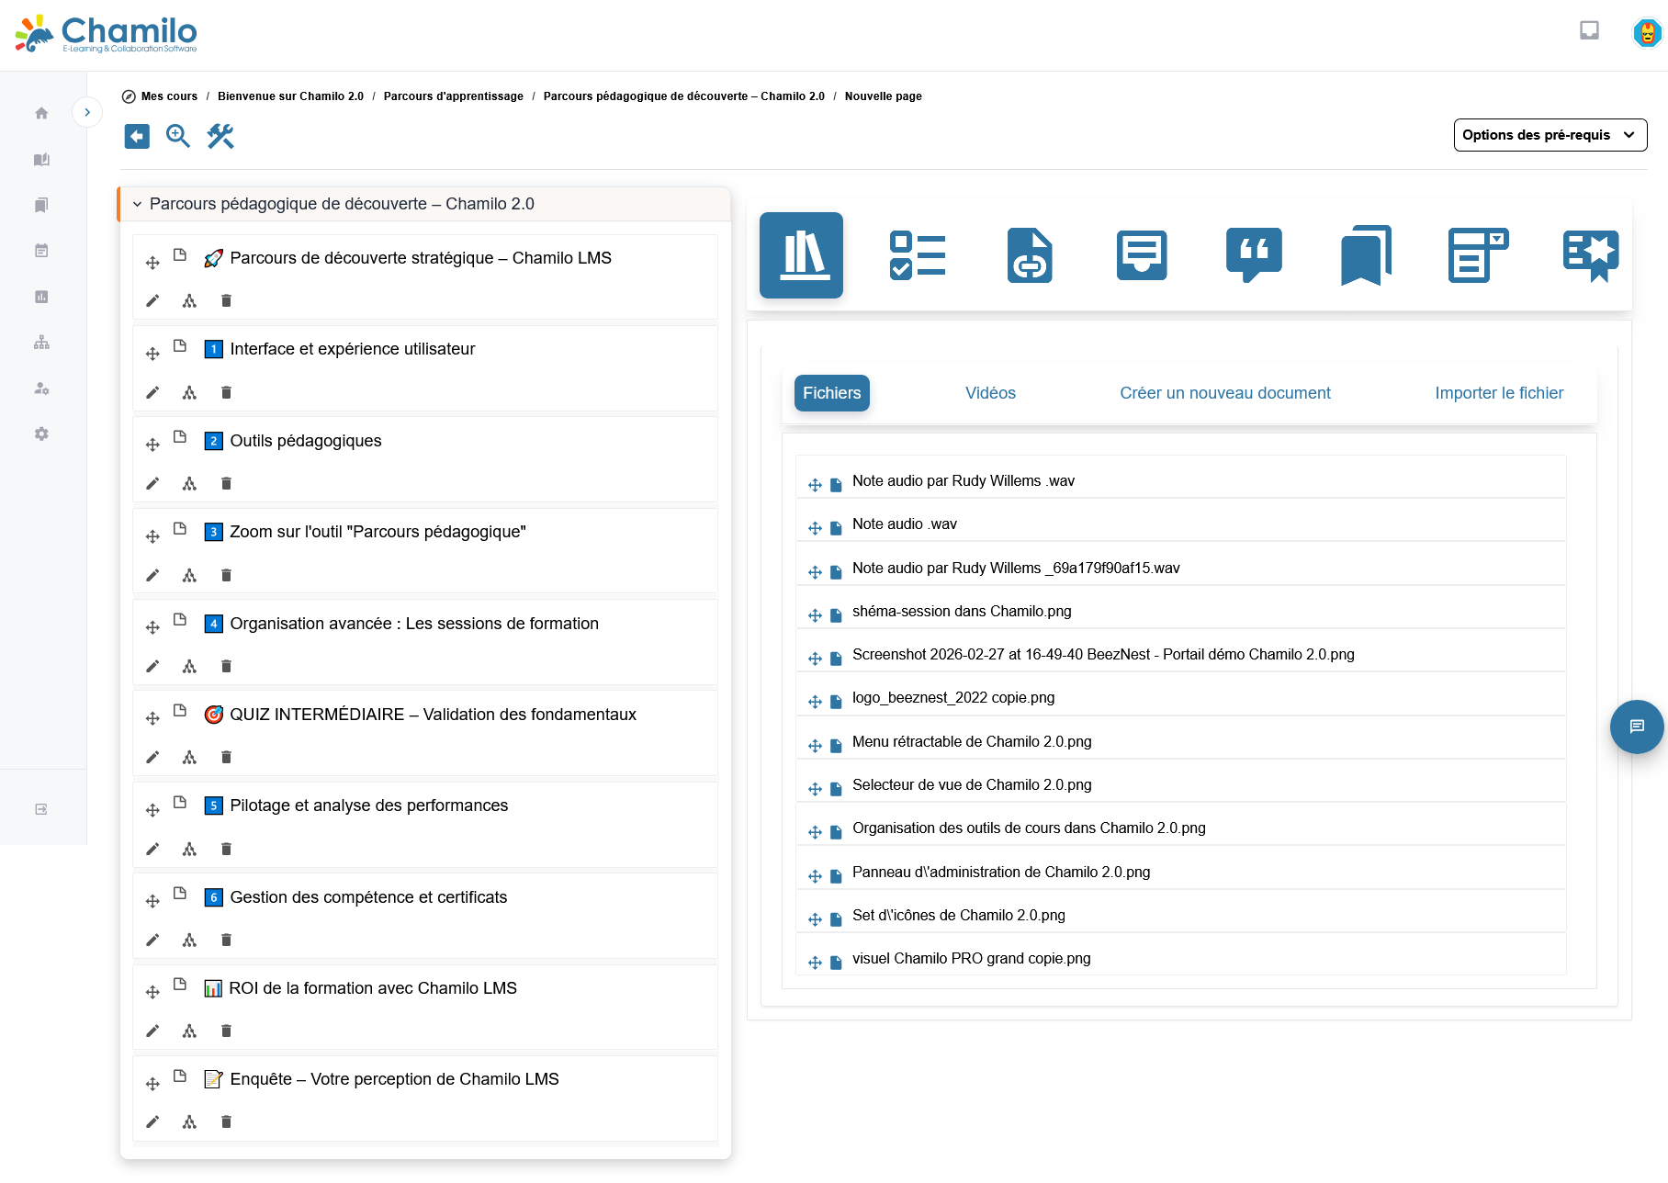Open prerequisites icon for ROI de la formation
The height and width of the screenshot is (1183, 1668).
coord(189,1031)
